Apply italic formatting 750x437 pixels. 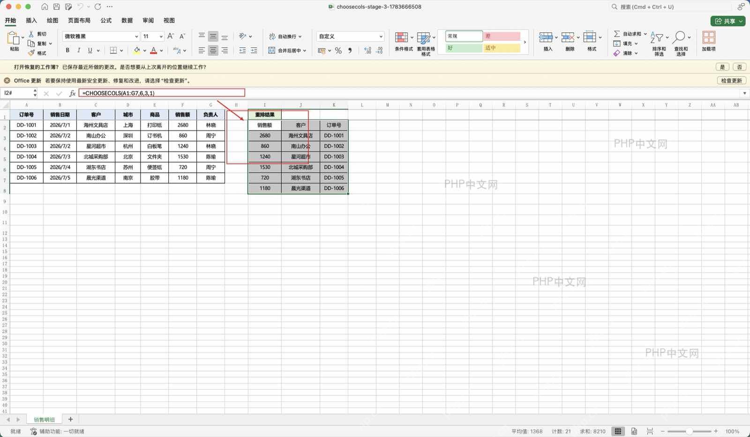[78, 50]
